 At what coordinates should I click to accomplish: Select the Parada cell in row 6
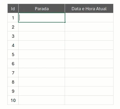click(42, 63)
